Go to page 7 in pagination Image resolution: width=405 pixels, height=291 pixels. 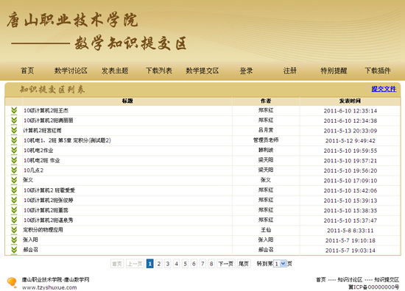click(x=202, y=264)
